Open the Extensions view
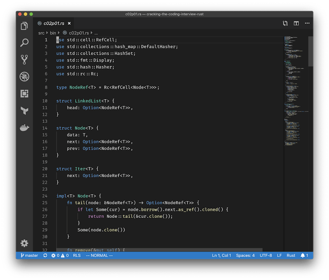329x280 pixels. [x=24, y=94]
